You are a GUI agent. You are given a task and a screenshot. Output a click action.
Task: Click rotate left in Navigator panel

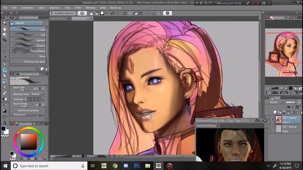tap(282, 93)
